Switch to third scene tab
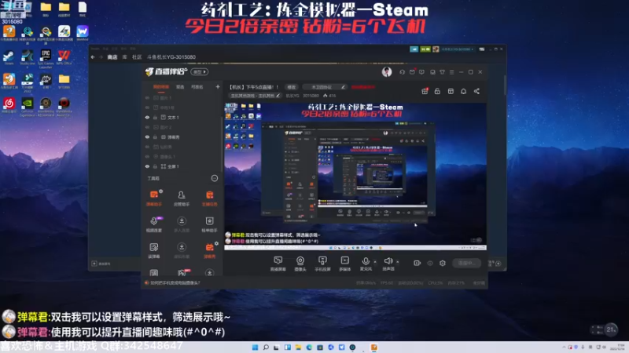Viewport: 629px width, 353px height. (x=197, y=87)
